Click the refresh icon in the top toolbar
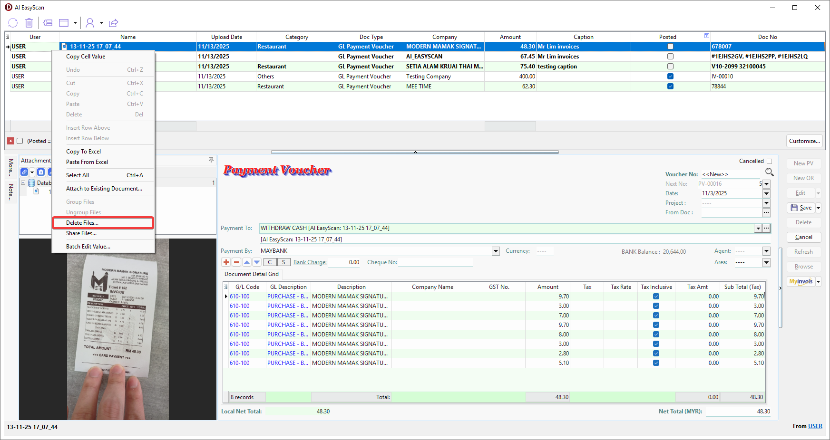Screen dimensions: 830x440 coord(13,23)
